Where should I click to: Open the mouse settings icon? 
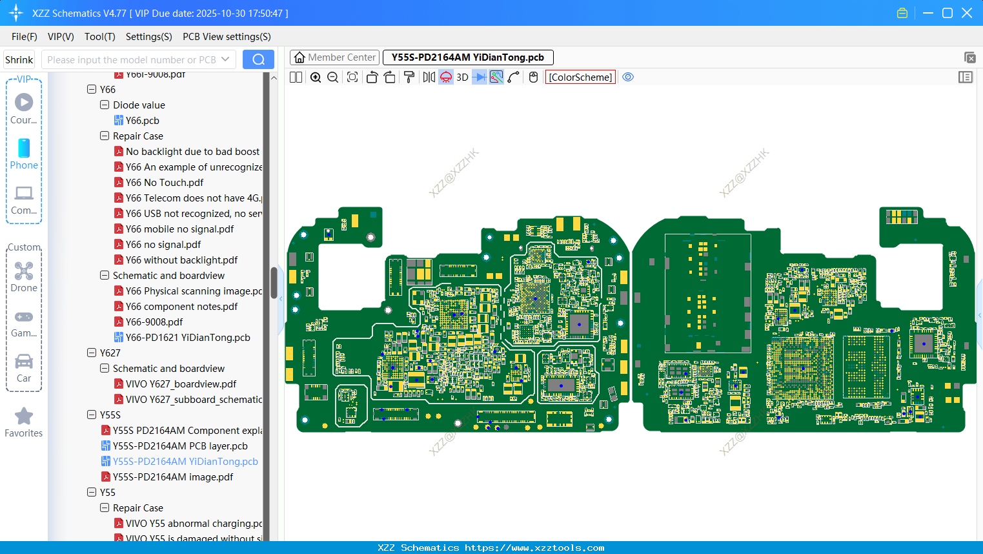[534, 77]
